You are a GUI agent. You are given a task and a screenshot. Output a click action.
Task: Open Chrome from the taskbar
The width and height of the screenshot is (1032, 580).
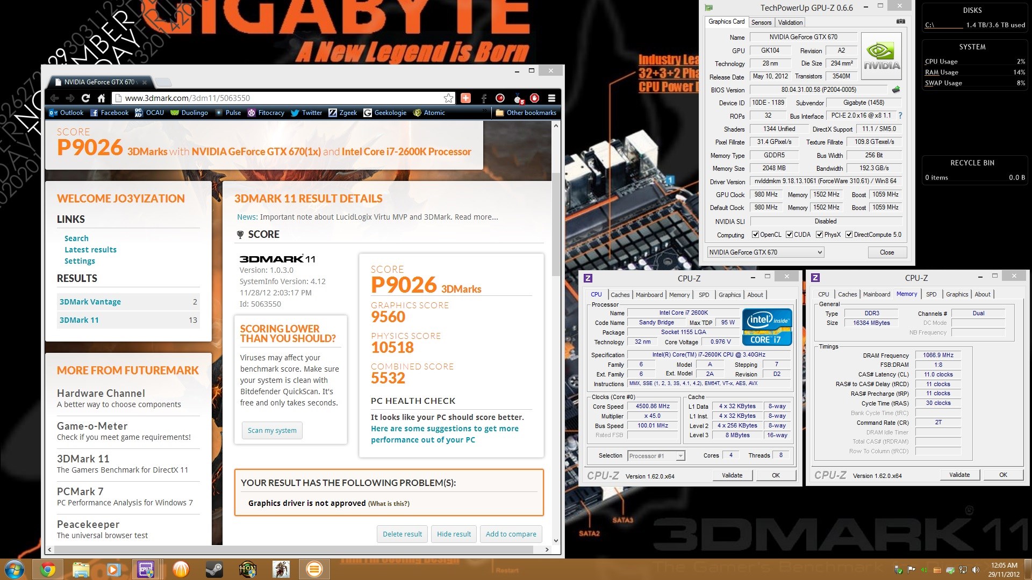tap(48, 569)
